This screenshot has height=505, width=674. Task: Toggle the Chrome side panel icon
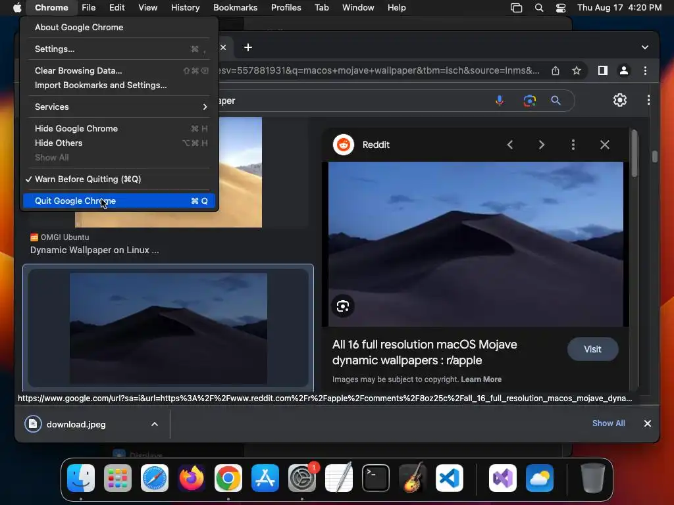[x=603, y=70]
